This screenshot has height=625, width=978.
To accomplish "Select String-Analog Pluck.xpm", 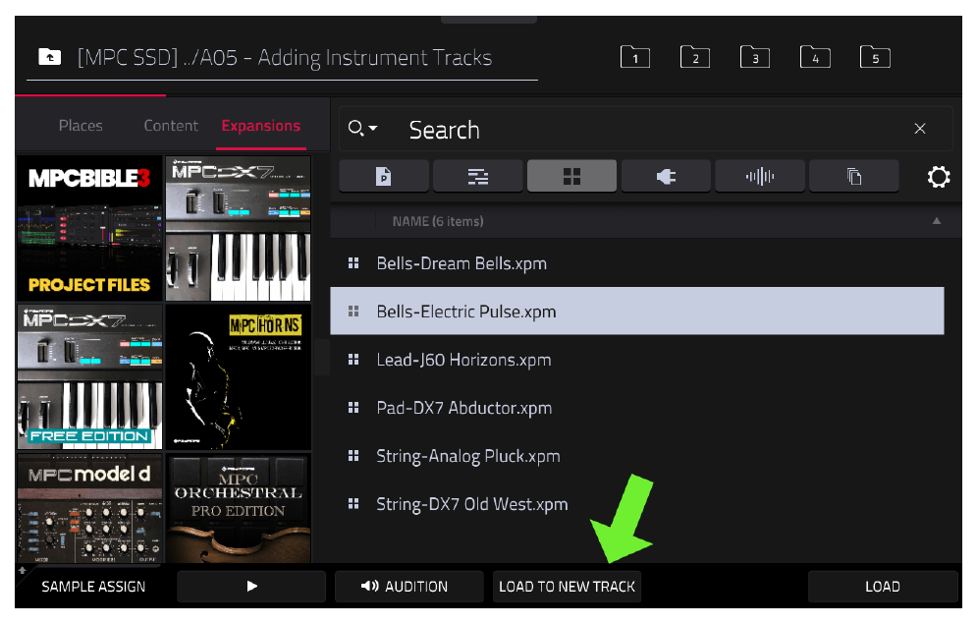I will pyautogui.click(x=637, y=456).
